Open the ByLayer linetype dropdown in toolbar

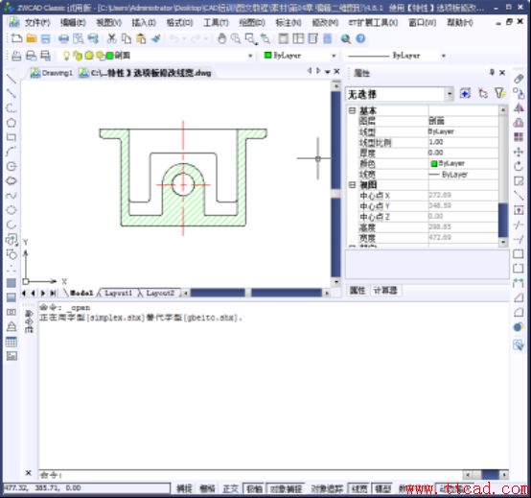coord(443,56)
